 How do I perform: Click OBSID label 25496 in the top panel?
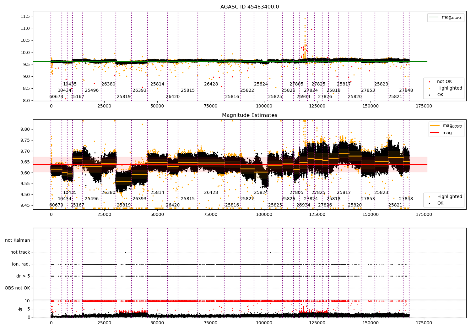92,91
